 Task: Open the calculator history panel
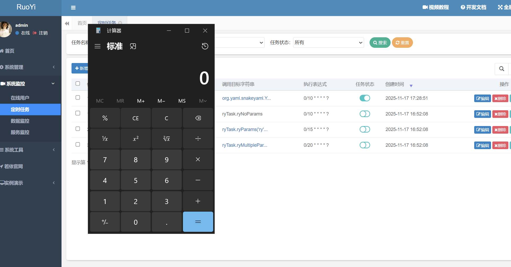[x=205, y=46]
